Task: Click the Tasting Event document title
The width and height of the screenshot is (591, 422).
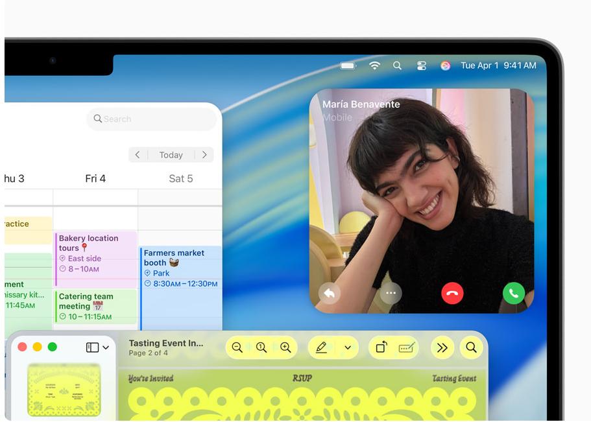Action: pos(166,344)
